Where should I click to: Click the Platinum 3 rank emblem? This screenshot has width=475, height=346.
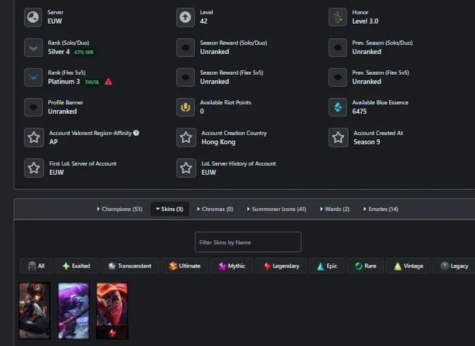click(x=34, y=77)
